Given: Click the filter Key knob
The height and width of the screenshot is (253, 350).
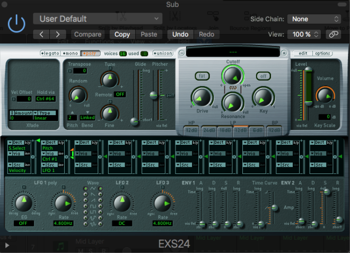Looking at the screenshot, I should [x=264, y=98].
